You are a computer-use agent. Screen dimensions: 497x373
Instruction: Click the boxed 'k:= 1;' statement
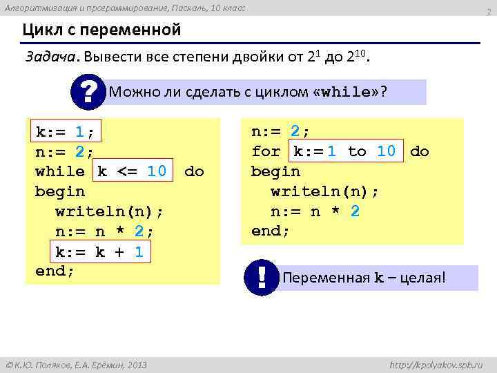coord(66,131)
